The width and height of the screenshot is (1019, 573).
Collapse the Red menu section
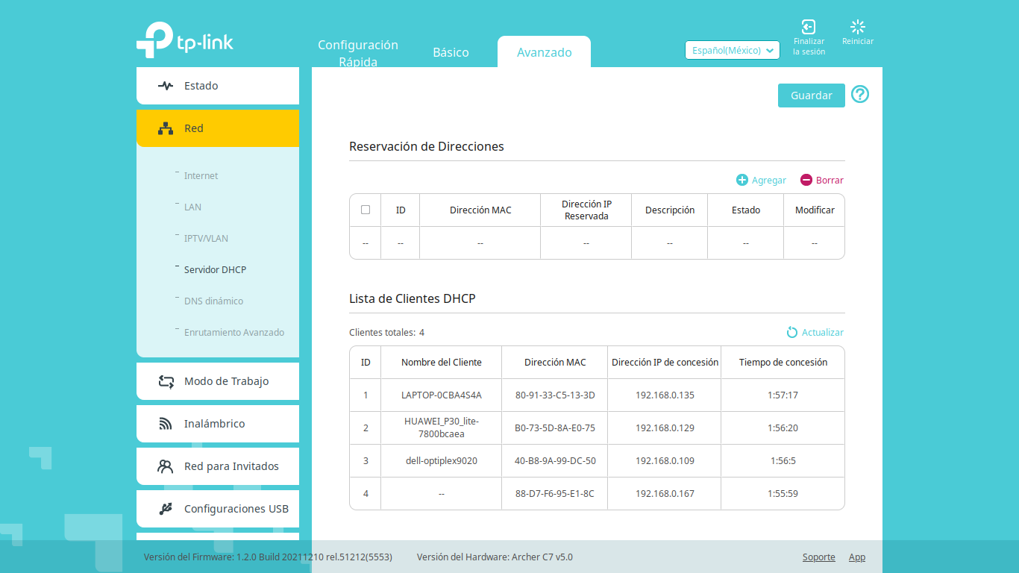(218, 128)
